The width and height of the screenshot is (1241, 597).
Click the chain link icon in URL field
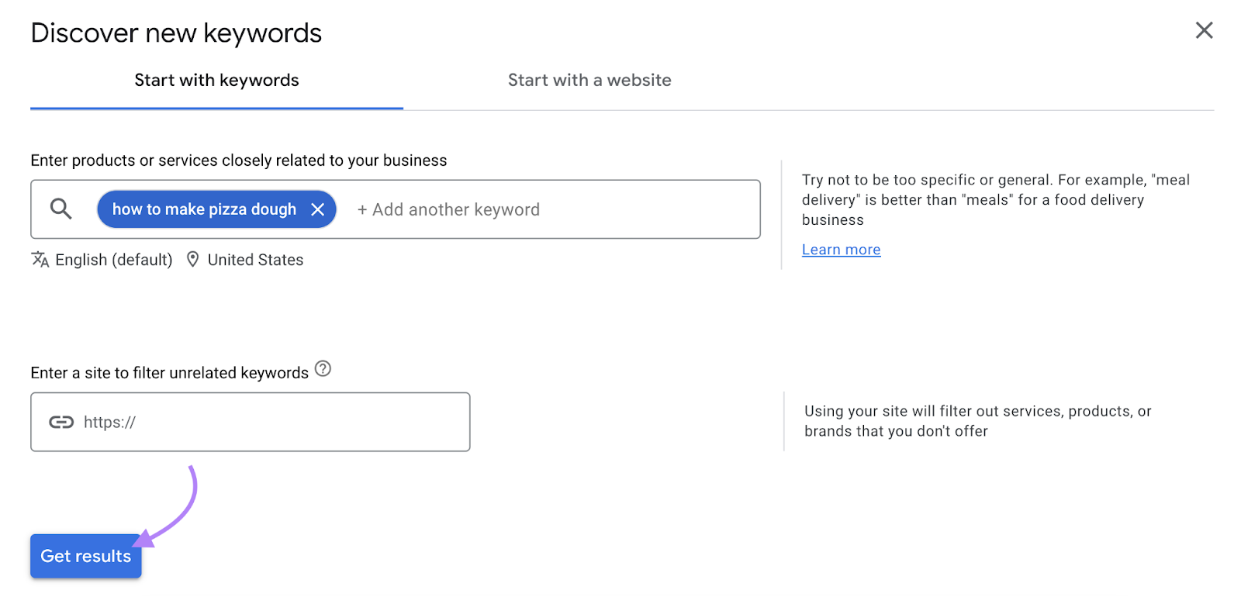coord(61,422)
